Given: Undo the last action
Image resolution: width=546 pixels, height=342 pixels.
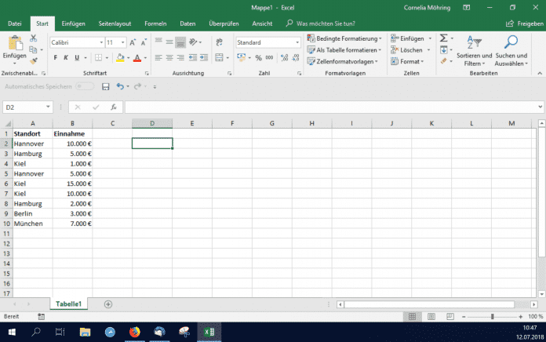Looking at the screenshot, I should [120, 86].
